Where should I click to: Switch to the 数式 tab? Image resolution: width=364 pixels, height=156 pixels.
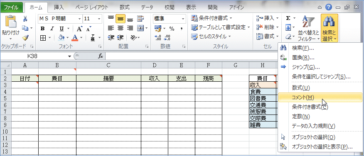point(125,7)
